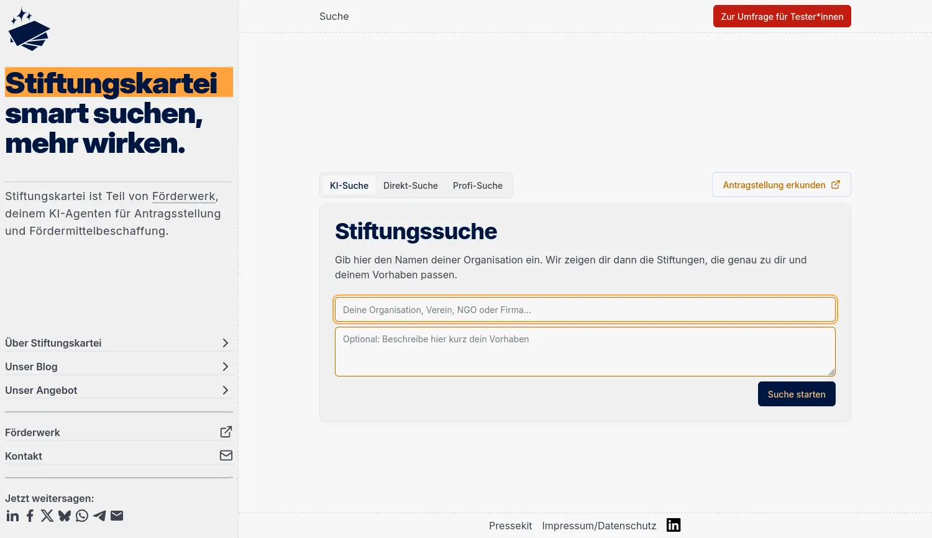Share on X (Twitter) icon
Screen dimensions: 932x538
point(47,516)
